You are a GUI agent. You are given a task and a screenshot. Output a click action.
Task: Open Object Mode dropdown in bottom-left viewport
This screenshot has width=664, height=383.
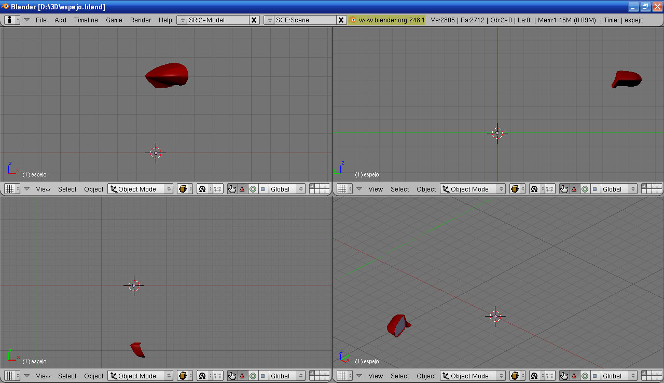click(141, 376)
